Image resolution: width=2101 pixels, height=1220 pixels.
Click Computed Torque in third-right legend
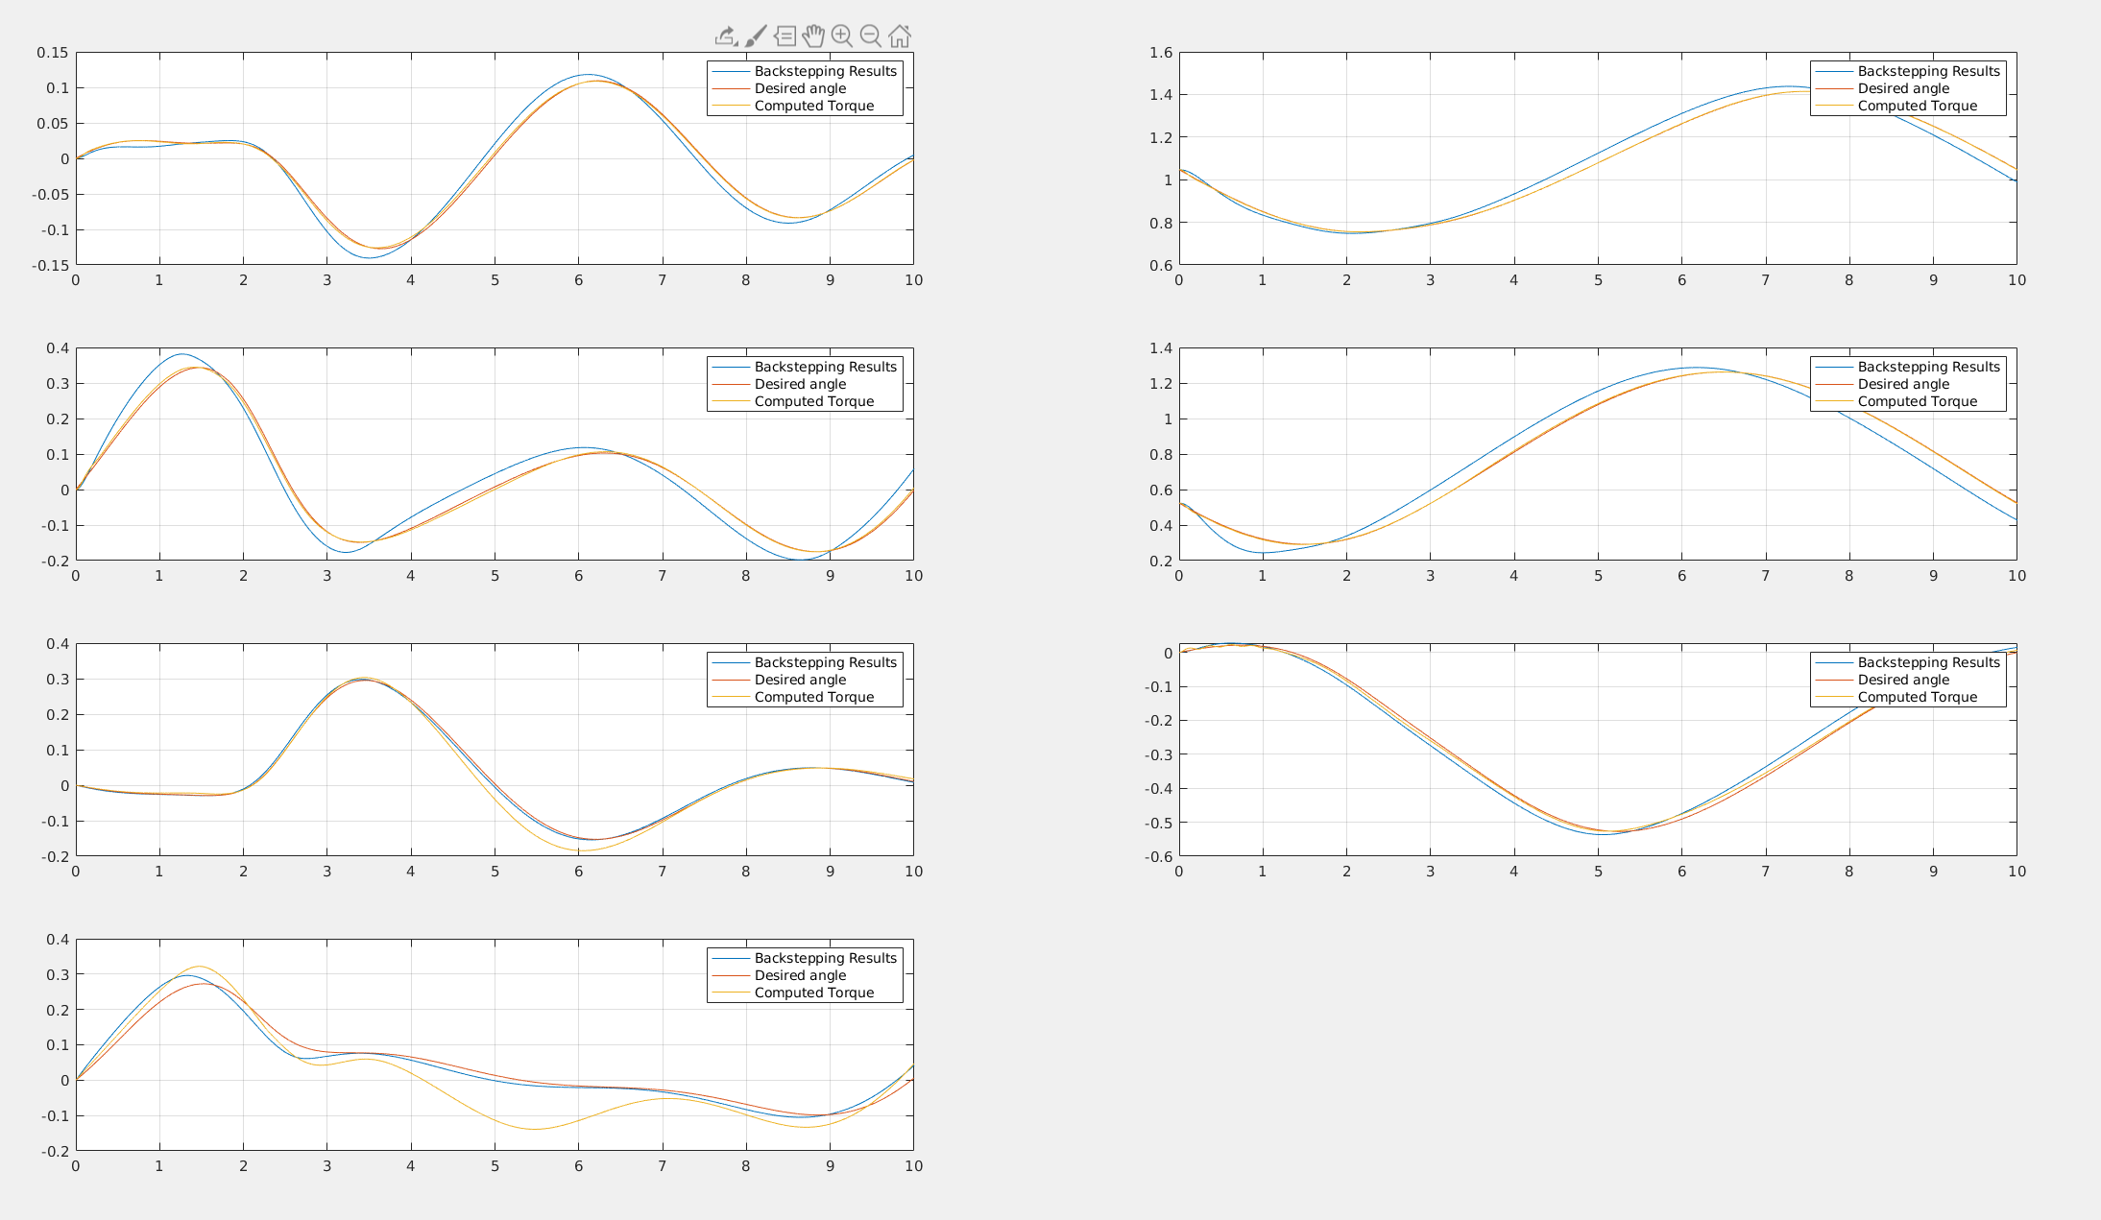click(1917, 697)
